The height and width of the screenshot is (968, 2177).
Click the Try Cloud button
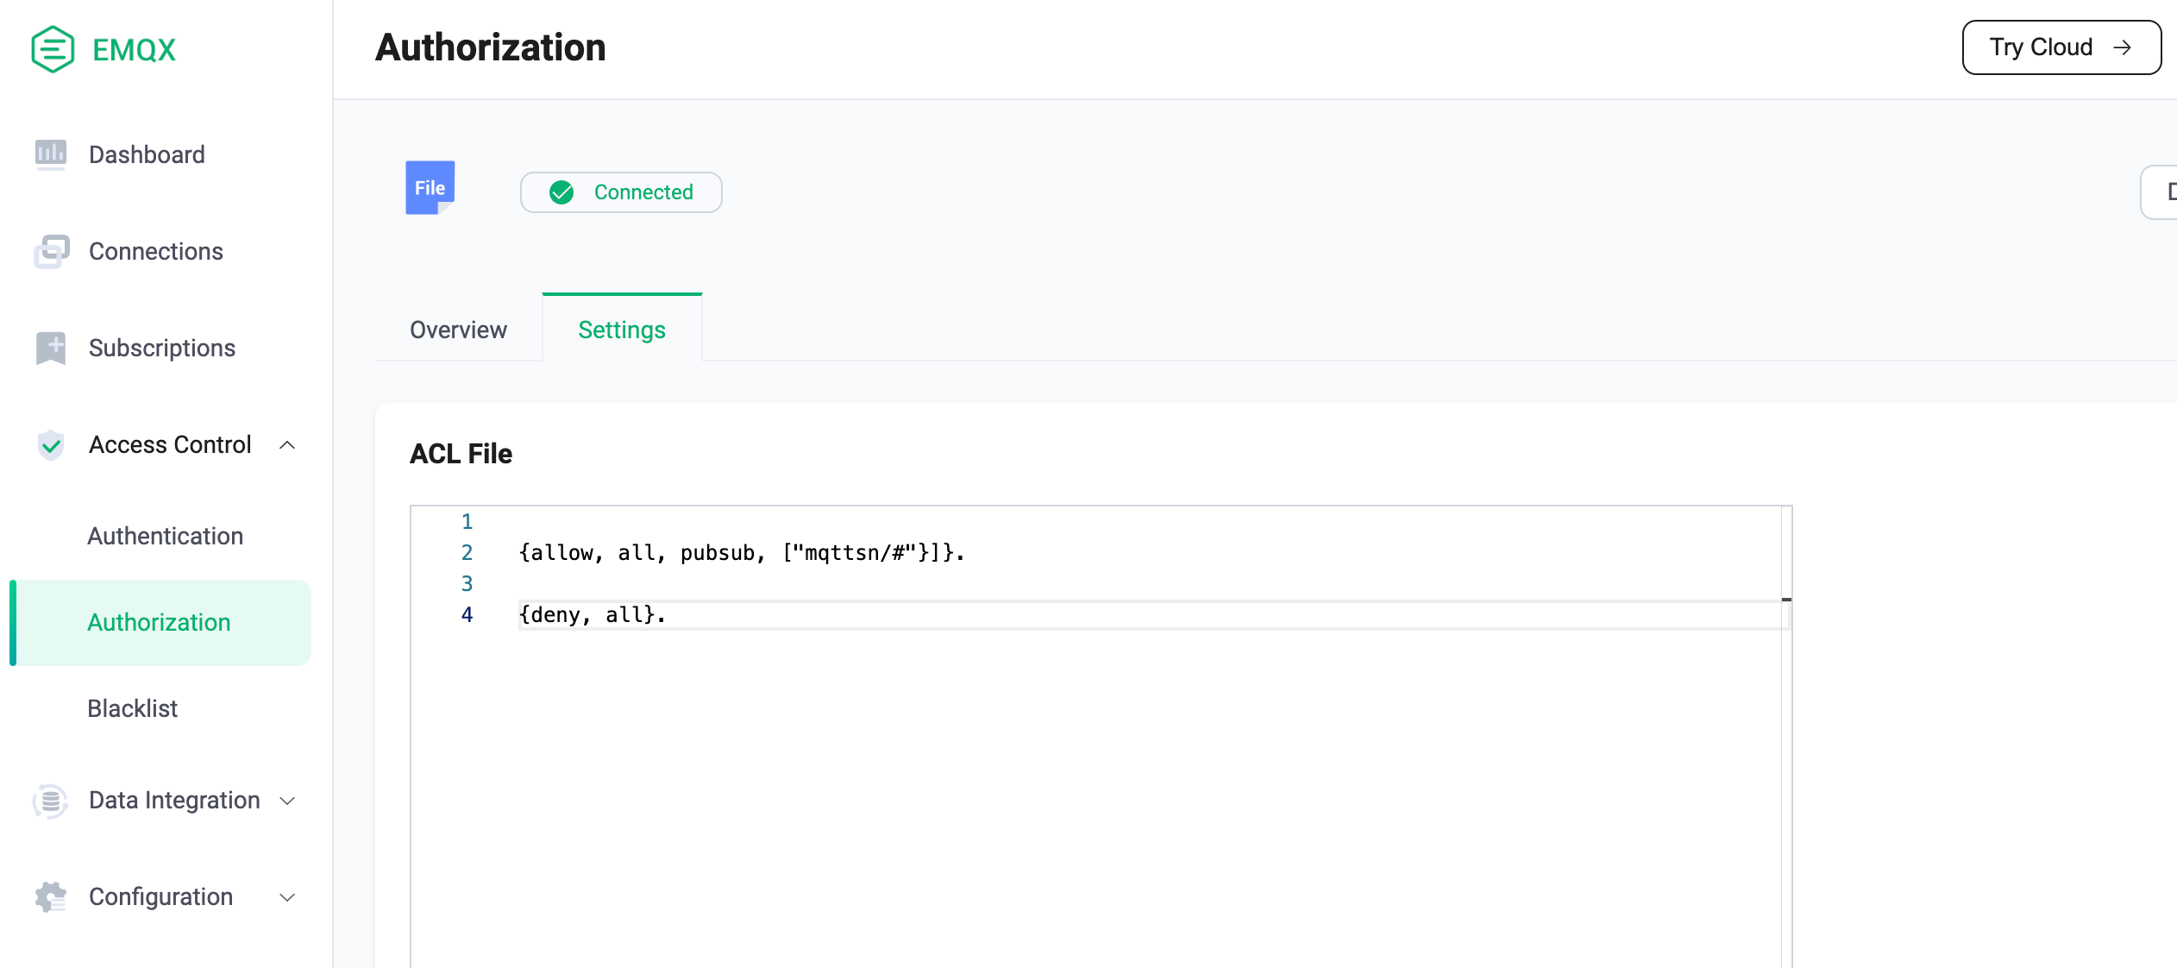(2061, 46)
